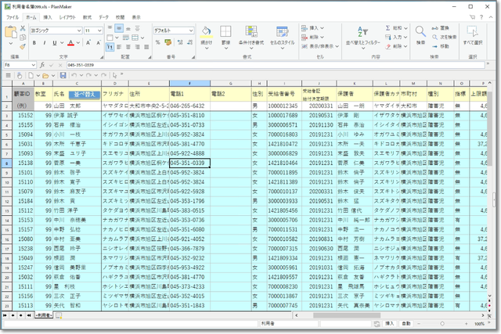Screen dimensions: 501x334
Task: Click the 検索 magnifier icon
Action: 420,34
